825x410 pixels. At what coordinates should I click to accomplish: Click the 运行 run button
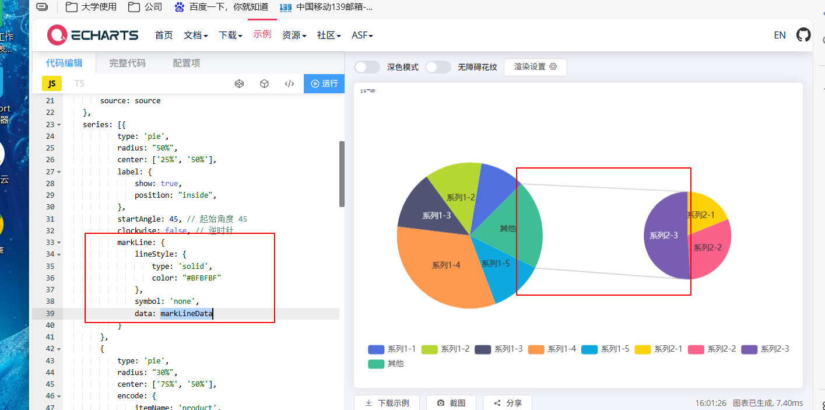pos(324,83)
